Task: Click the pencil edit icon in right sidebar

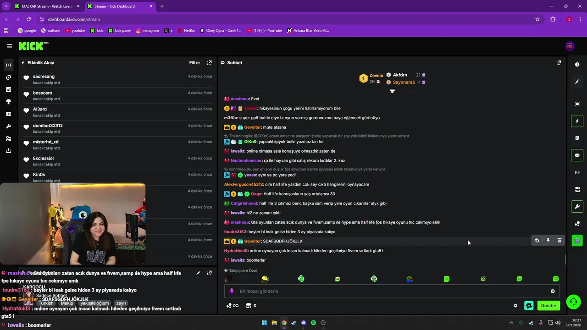Action: coord(577,82)
